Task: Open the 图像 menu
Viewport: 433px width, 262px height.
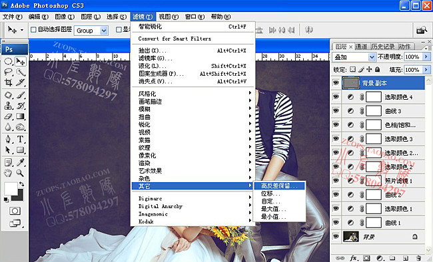Action: click(x=65, y=17)
